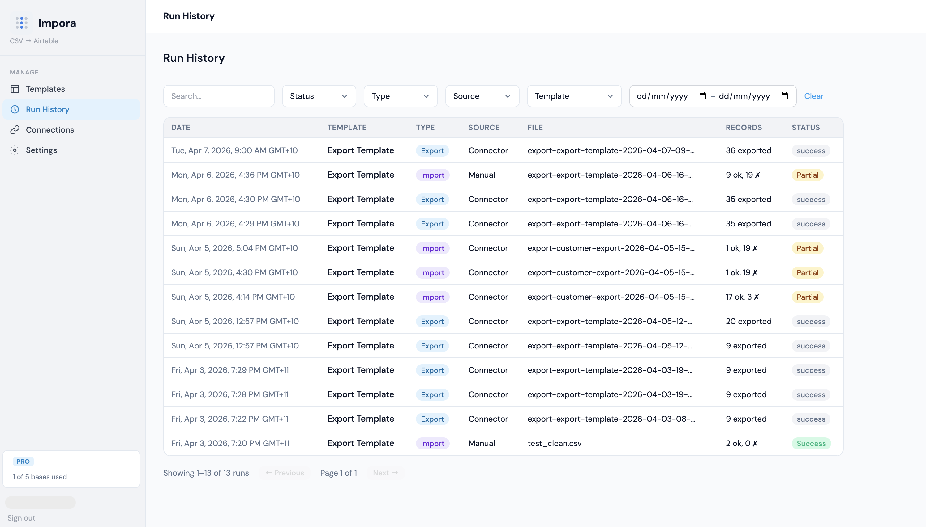
Task: Click the green Success status badge
Action: pyautogui.click(x=811, y=443)
